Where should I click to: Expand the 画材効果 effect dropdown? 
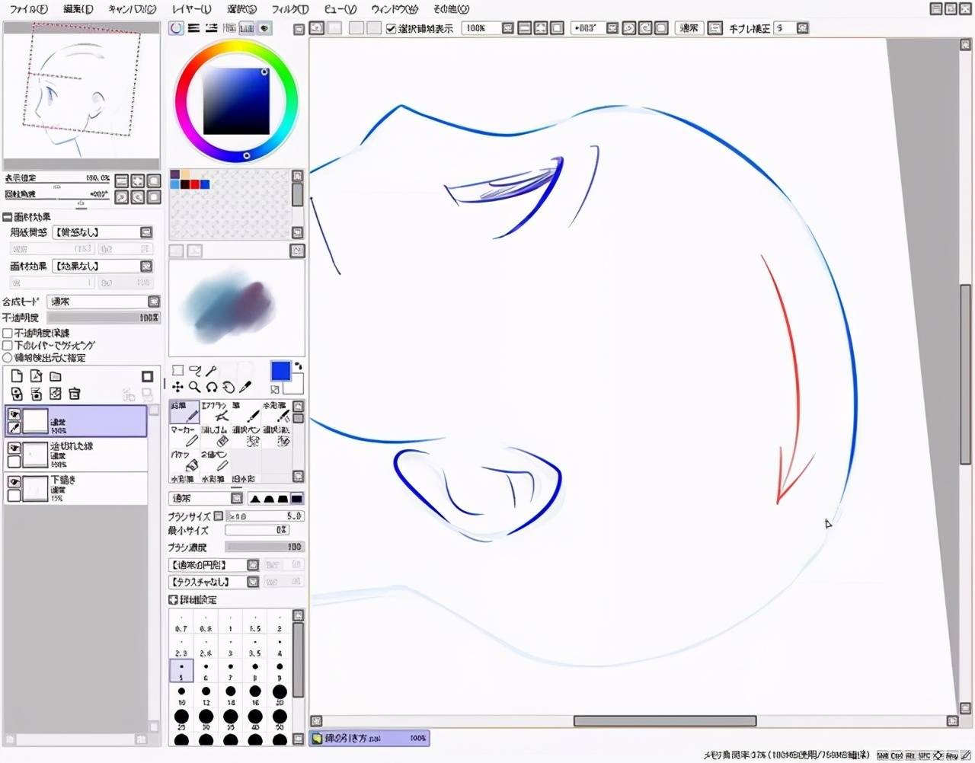point(103,266)
